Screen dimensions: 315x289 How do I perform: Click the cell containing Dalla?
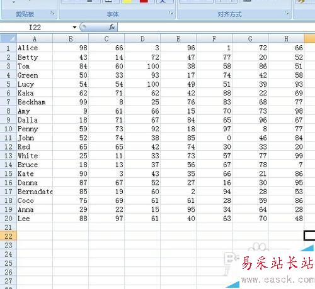click(x=35, y=120)
